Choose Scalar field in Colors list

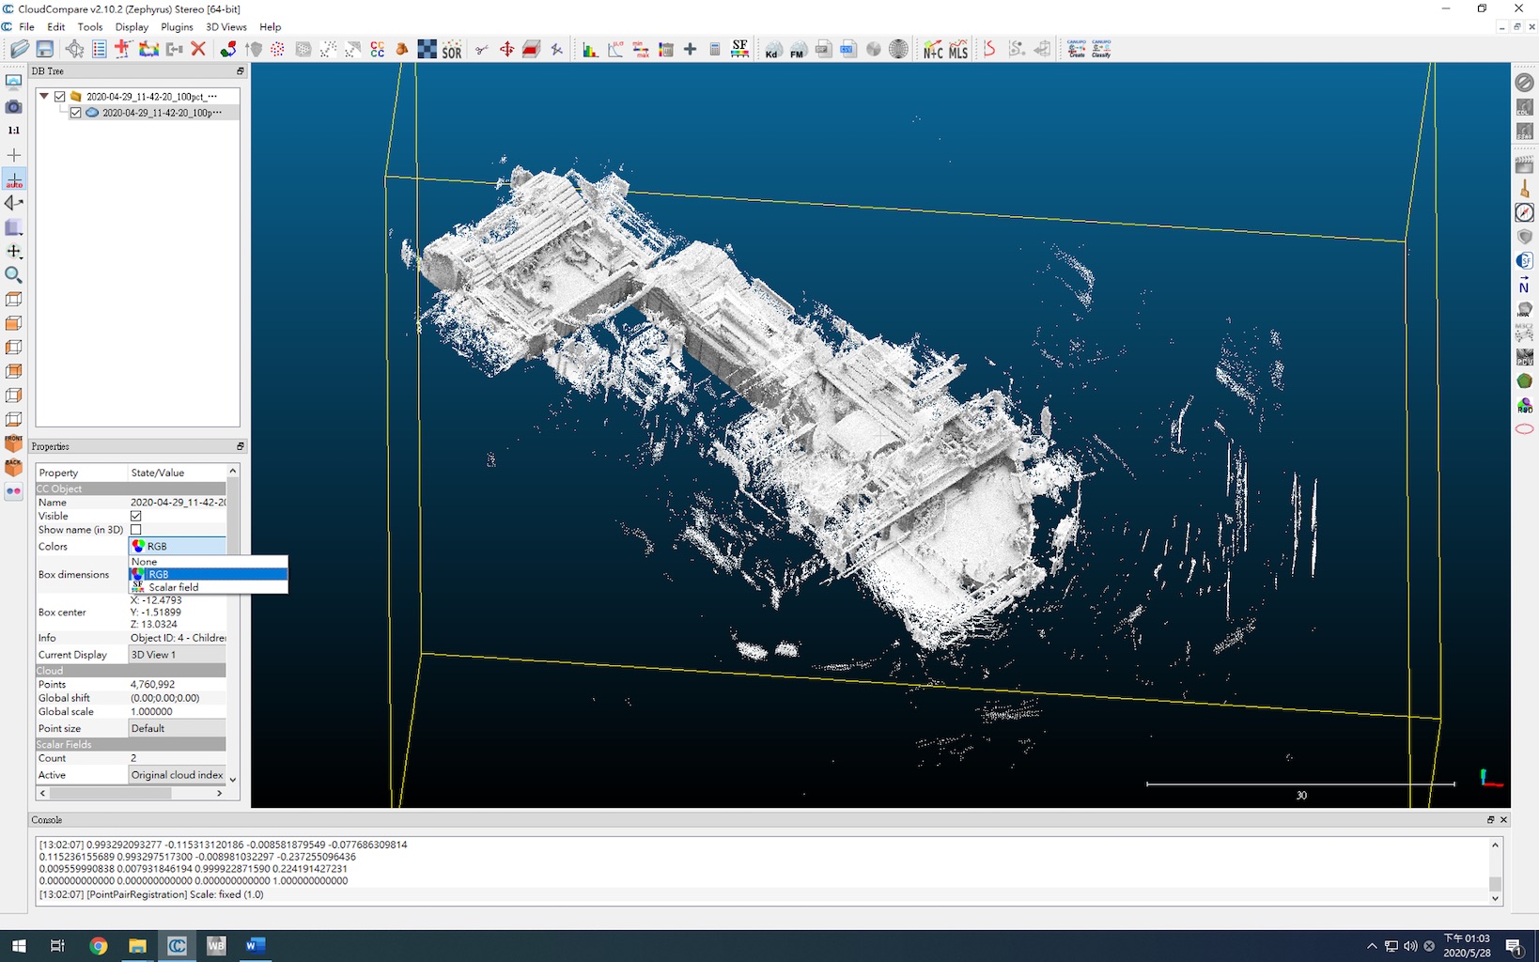174,587
